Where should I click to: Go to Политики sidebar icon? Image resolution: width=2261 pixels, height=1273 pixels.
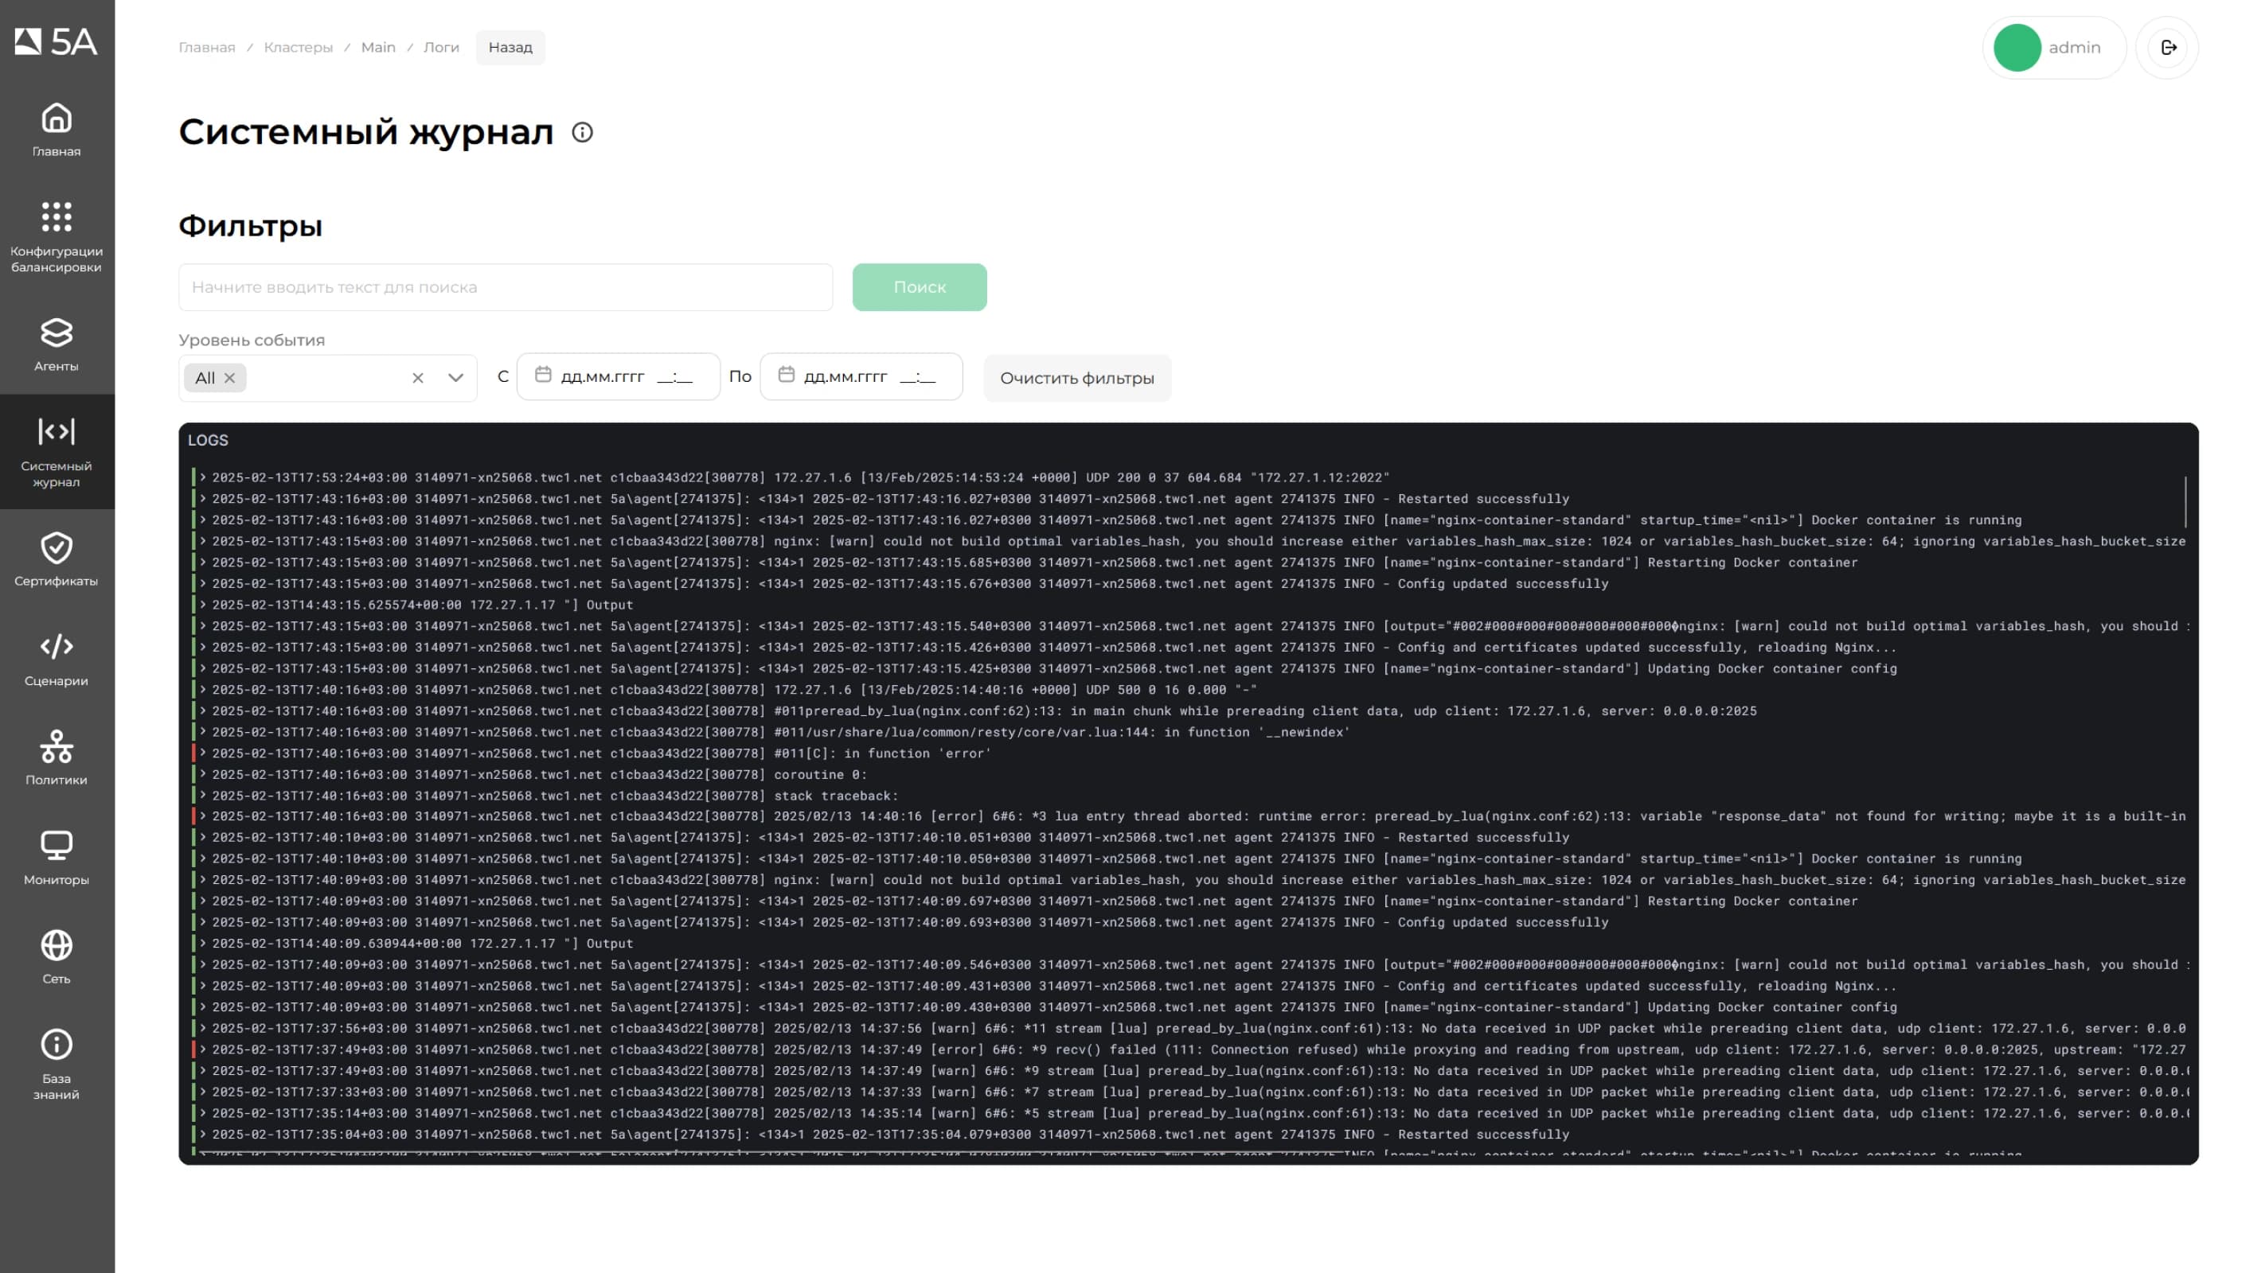[57, 746]
